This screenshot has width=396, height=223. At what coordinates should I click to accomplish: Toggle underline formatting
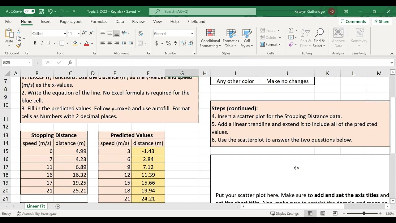pos(49,43)
